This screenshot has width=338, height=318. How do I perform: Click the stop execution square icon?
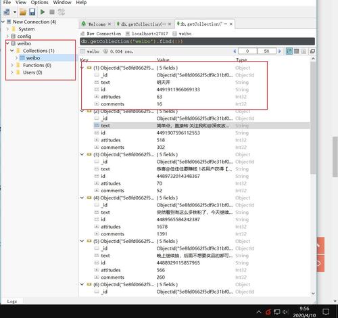[52, 12]
